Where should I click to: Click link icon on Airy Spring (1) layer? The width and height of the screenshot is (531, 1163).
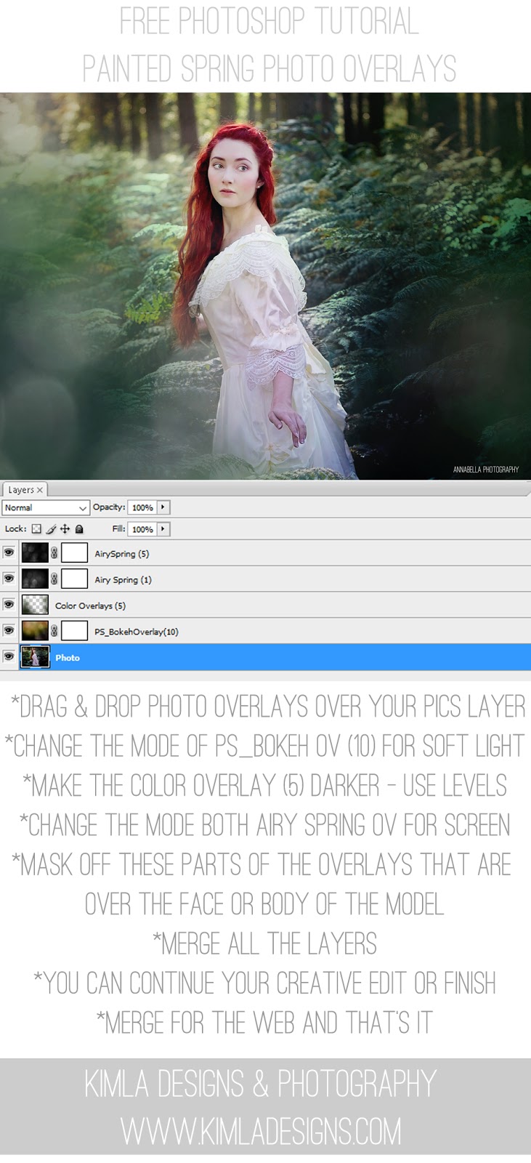pyautogui.click(x=54, y=579)
